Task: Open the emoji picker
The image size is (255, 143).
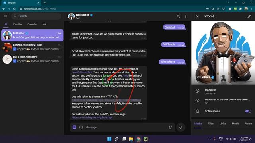Action: coord(81,127)
